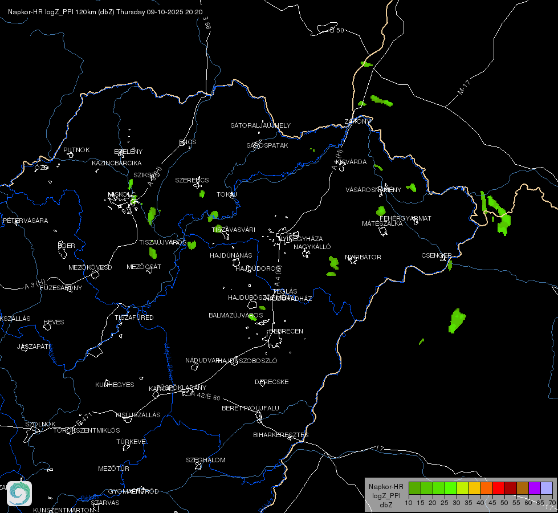Click the TÚRKEVE city label

(x=132, y=442)
